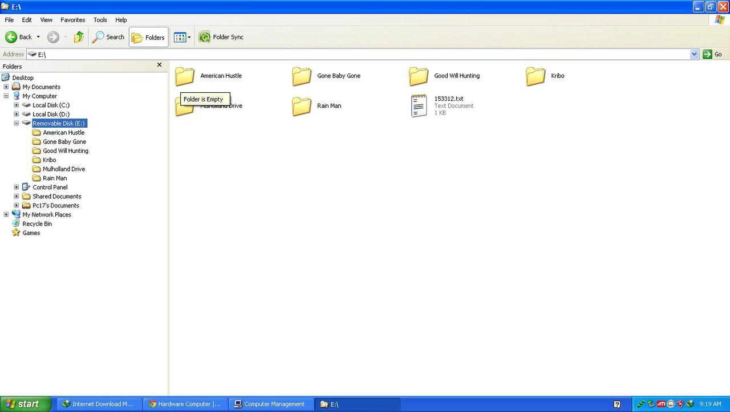Select Good Will Hunting folder icon in file pane
Viewport: 730px width, 412px height.
[x=419, y=76]
